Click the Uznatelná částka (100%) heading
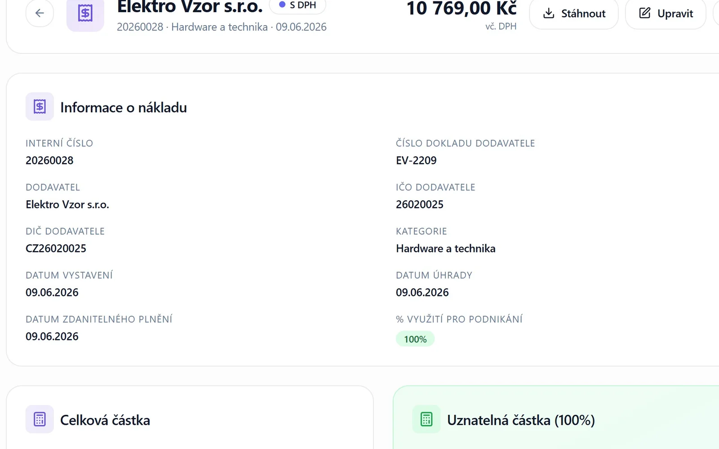Screen dimensions: 719x449 [x=521, y=420]
